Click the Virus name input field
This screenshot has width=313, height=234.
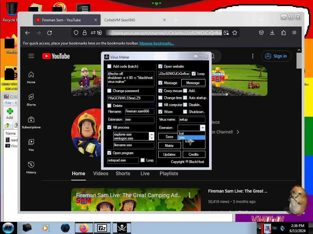192,119
